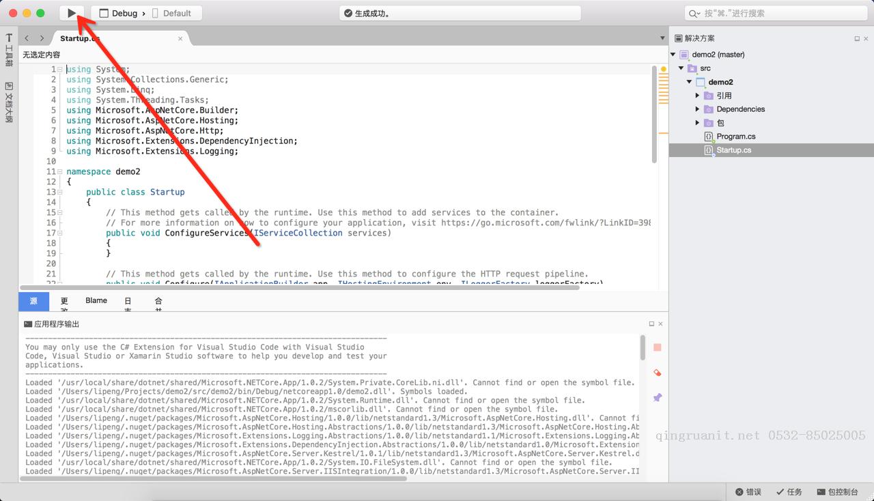This screenshot has height=501, width=874.
Task: Click the 应用程序输出 panel icon
Action: pyautogui.click(x=28, y=324)
